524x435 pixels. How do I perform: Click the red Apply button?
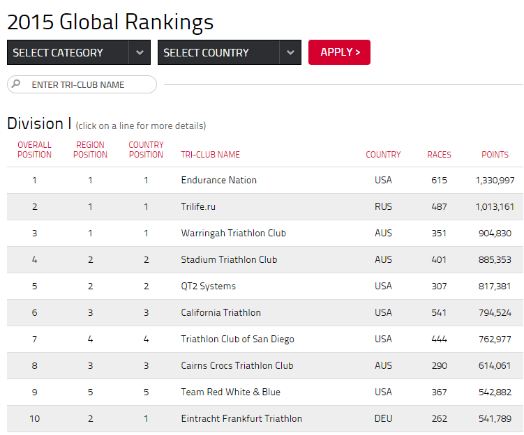pos(339,52)
